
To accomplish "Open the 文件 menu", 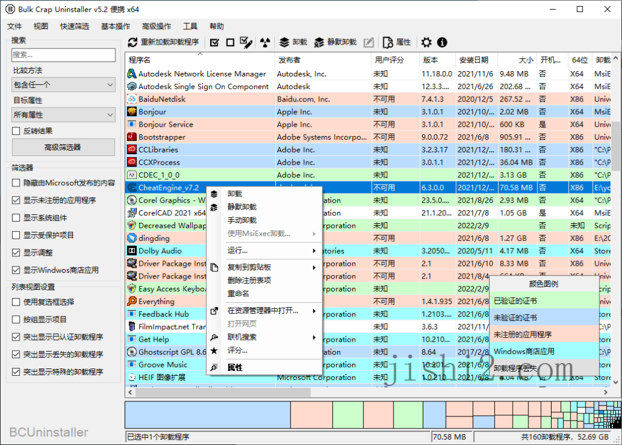I will point(15,26).
